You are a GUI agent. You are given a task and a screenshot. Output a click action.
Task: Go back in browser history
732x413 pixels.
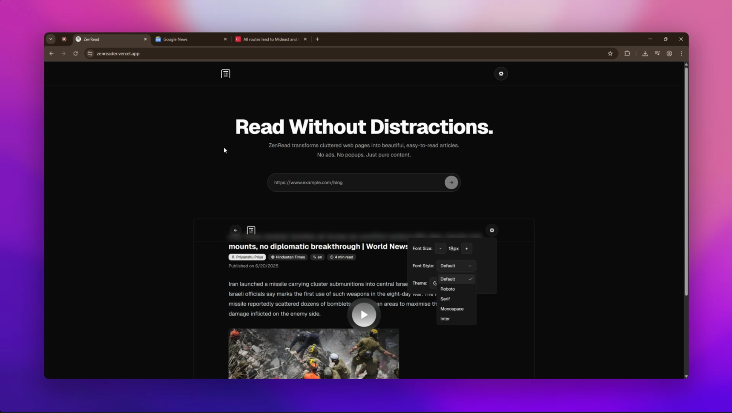[51, 54]
